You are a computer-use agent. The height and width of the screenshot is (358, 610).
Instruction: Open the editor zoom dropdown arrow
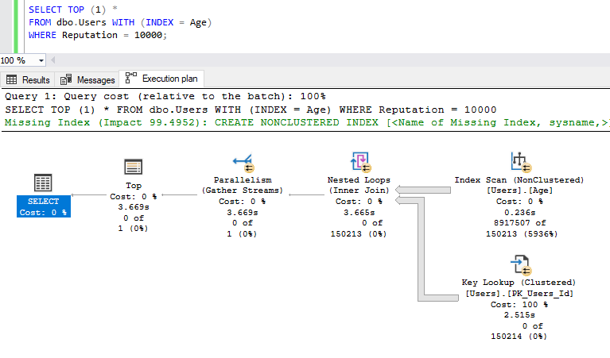41,60
